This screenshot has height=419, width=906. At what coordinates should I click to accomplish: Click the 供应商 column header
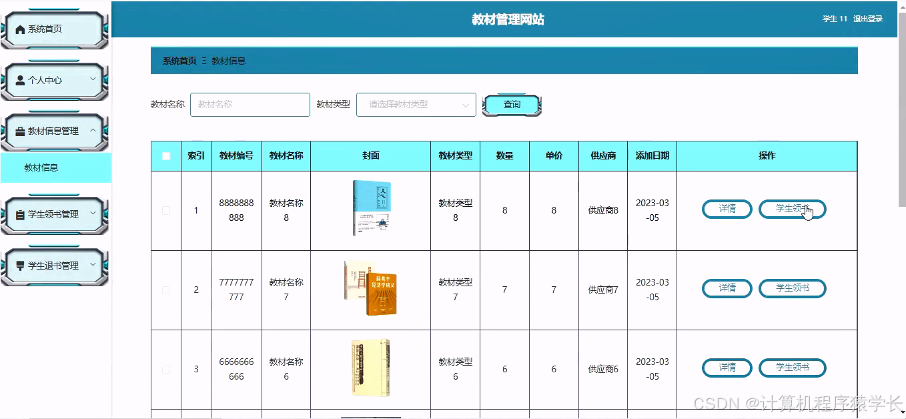point(603,156)
